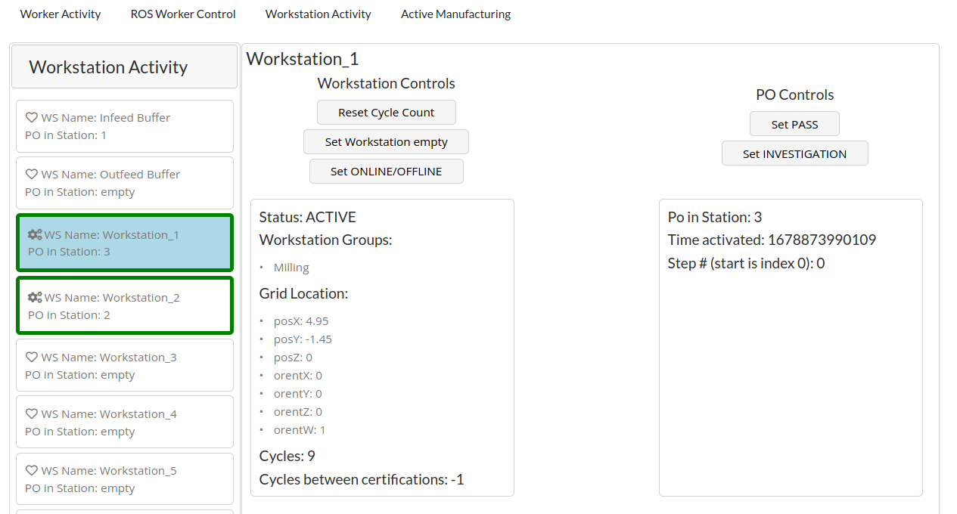
Task: Open the Worker Activity tab
Action: [x=61, y=14]
